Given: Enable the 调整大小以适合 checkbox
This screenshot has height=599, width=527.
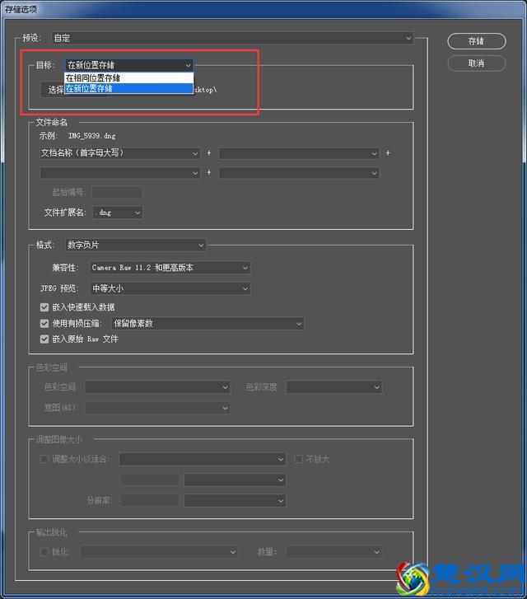Looking at the screenshot, I should click(x=44, y=459).
